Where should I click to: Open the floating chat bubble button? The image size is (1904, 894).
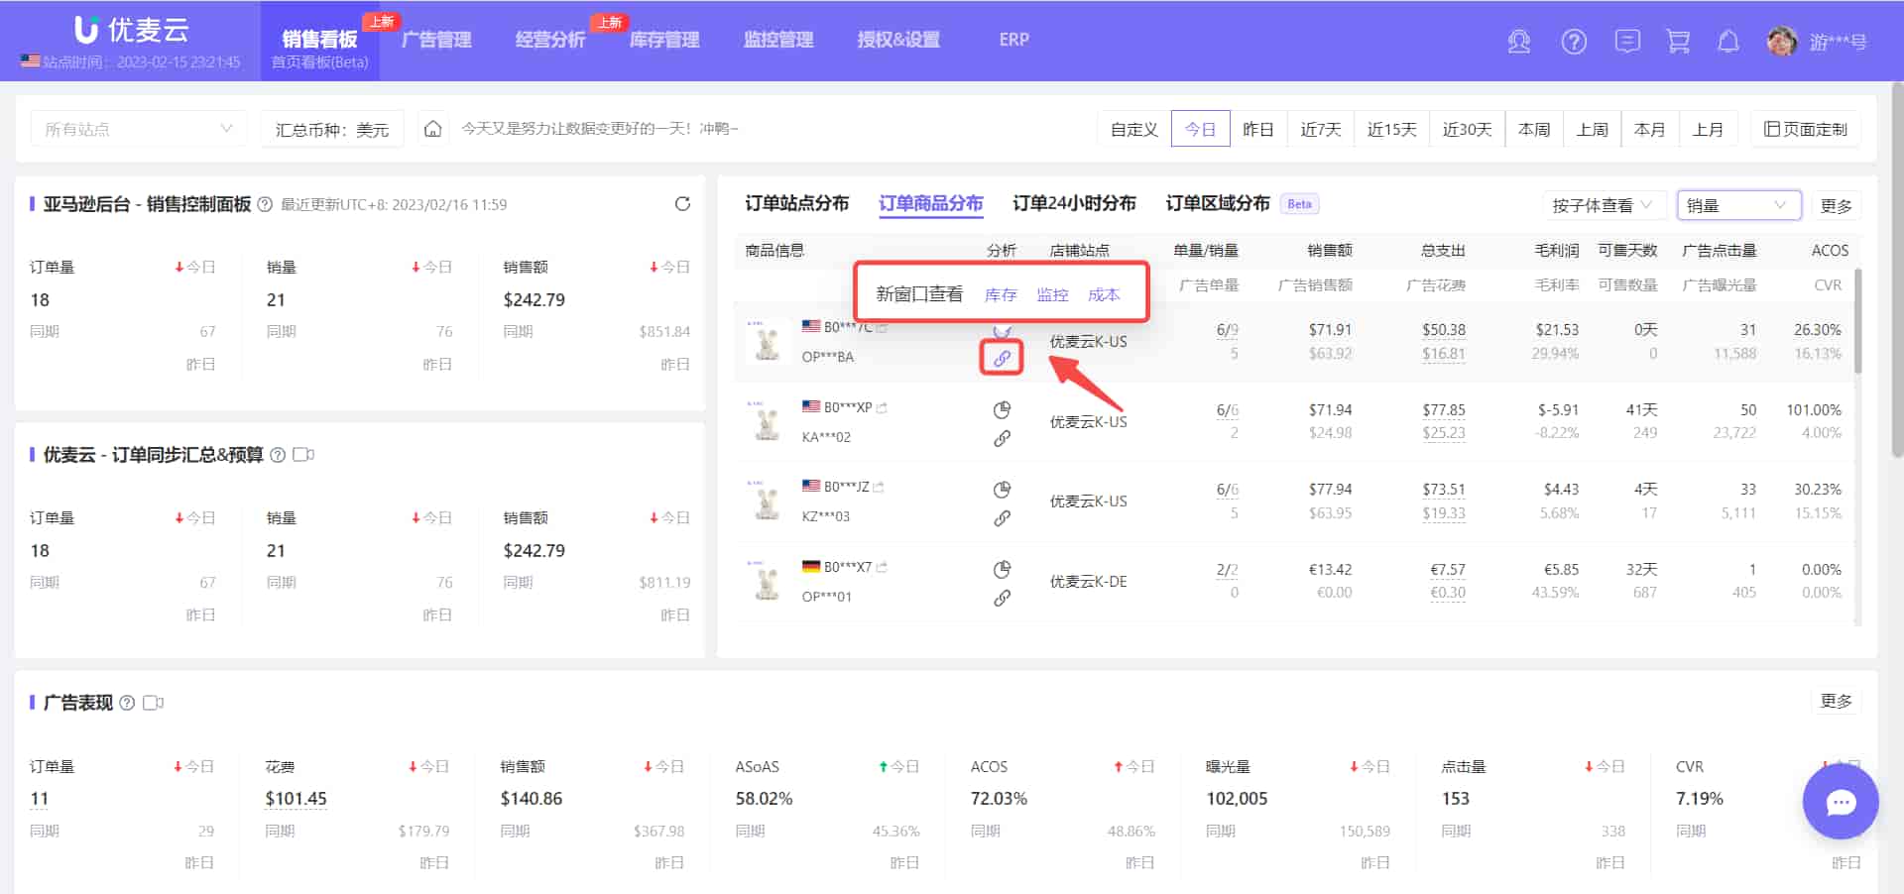click(x=1841, y=802)
